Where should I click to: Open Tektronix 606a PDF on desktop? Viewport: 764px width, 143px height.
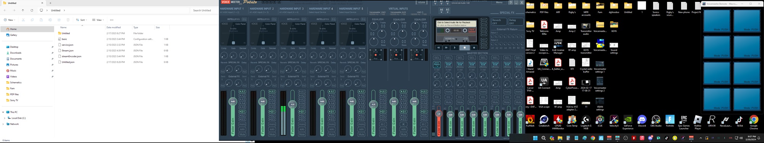[544, 28]
